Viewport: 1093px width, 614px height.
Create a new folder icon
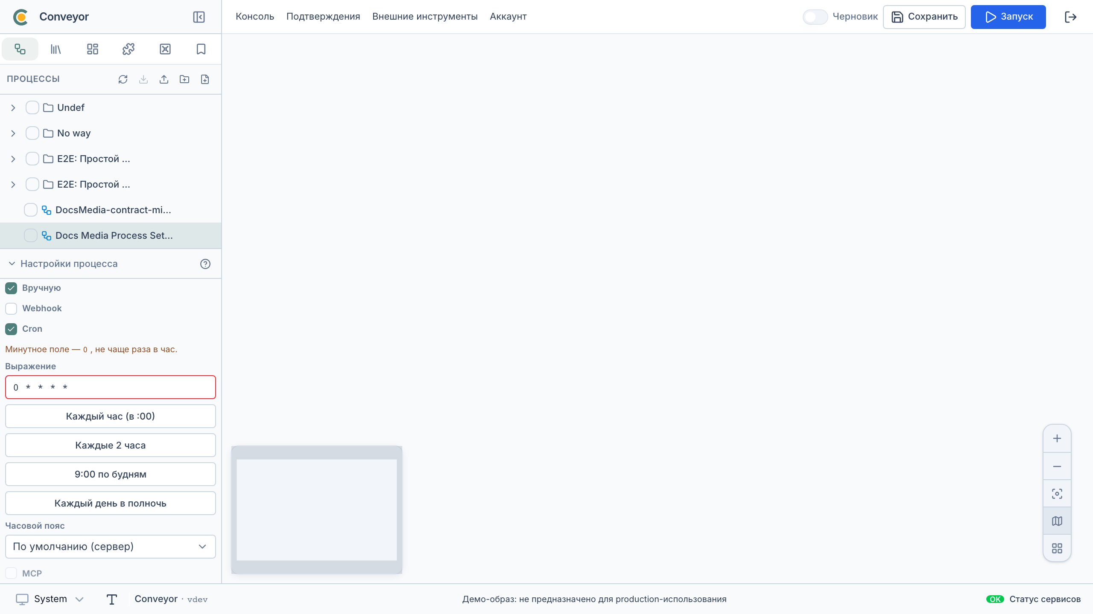[x=184, y=79]
